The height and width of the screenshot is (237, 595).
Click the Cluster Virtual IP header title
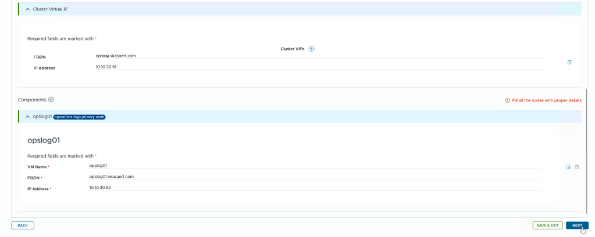click(55, 9)
